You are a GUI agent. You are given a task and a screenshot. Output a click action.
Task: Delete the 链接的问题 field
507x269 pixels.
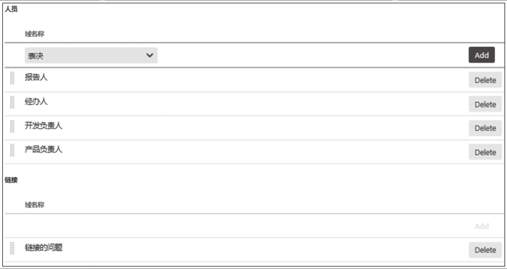coord(485,250)
